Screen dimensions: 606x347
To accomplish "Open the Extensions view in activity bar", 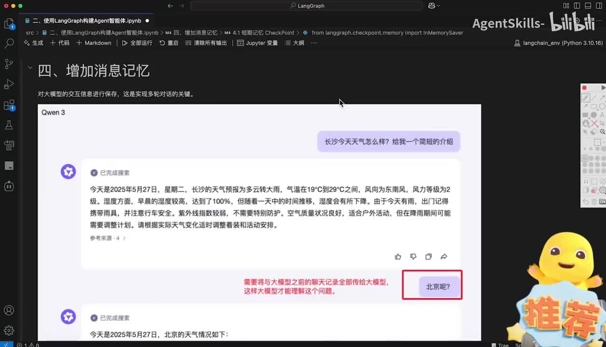I will (9, 105).
